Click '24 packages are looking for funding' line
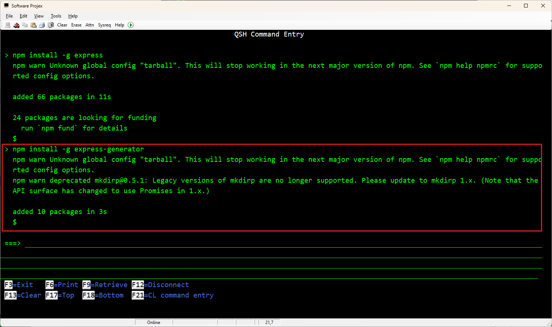 [x=85, y=118]
